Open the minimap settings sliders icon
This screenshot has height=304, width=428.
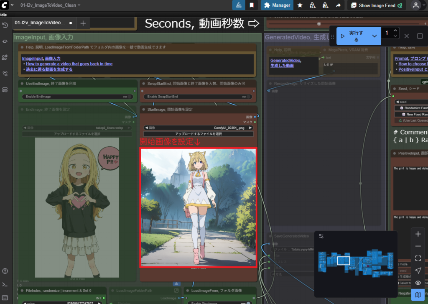point(321,236)
